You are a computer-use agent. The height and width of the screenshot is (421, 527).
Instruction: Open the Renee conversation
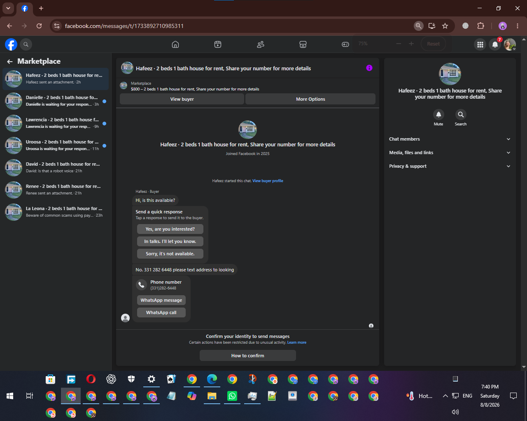(56, 190)
